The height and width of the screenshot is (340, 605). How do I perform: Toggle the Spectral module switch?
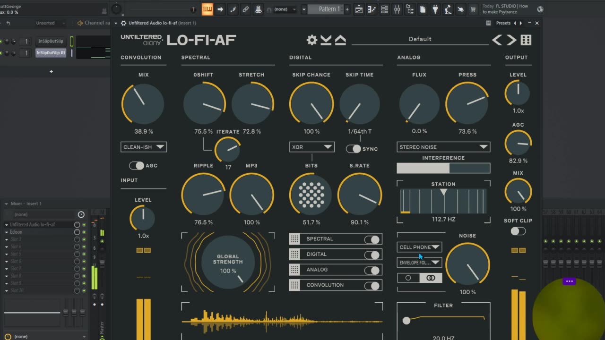pos(372,239)
